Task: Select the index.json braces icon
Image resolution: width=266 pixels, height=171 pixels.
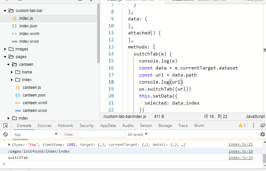Action: [x=14, y=26]
